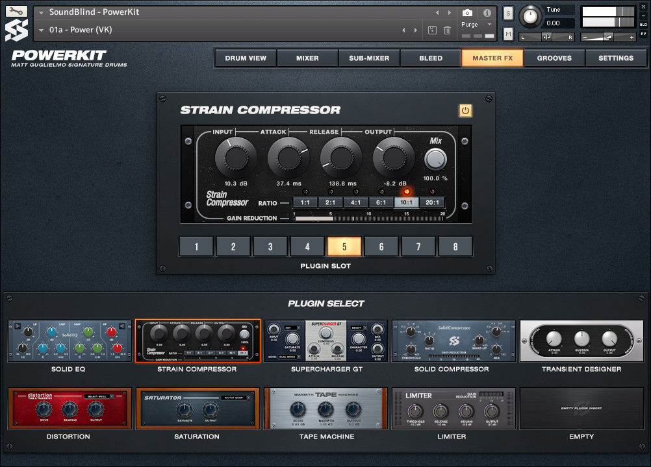Click the L-R pan slider
Screen dimensions: 651x467
(x=546, y=37)
